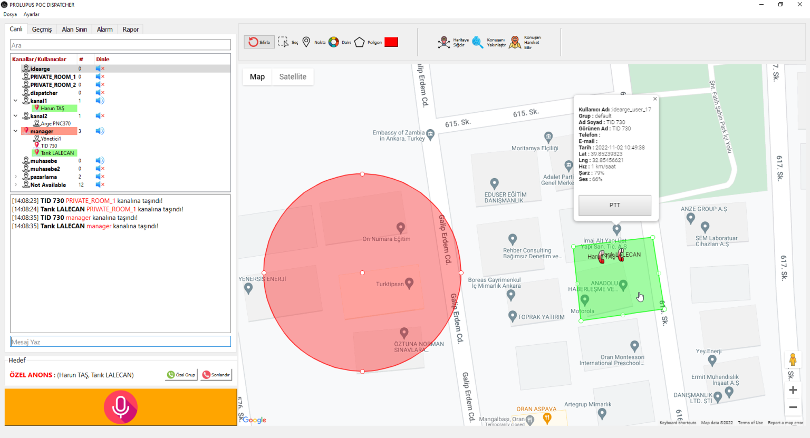Mute the muhasebe channel speaker

coord(100,160)
